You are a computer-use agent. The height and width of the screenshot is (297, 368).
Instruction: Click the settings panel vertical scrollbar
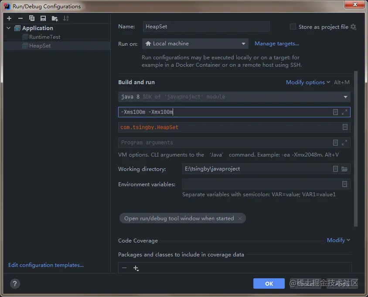point(355,148)
